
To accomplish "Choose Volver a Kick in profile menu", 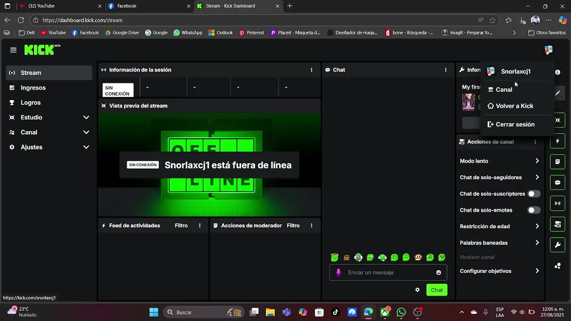I will point(517,106).
